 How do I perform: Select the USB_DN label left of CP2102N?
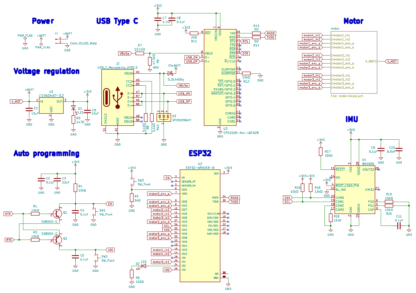pyautogui.click(x=192, y=57)
